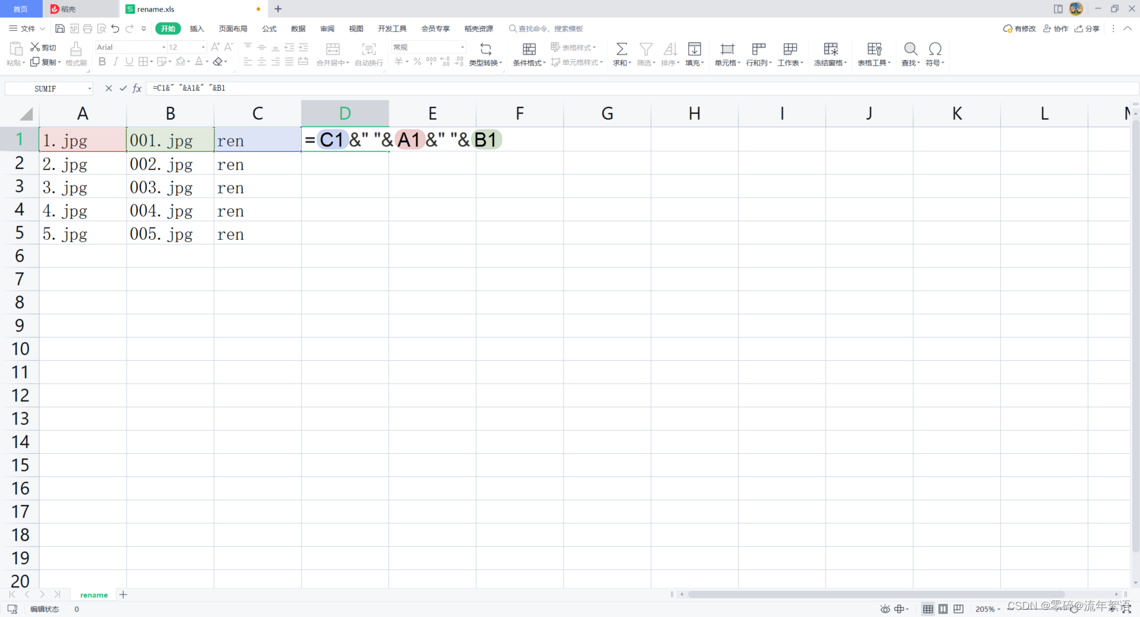Screen dimensions: 1140x617
Task: Expand the 文件 file menu arrow
Action: [x=42, y=28]
